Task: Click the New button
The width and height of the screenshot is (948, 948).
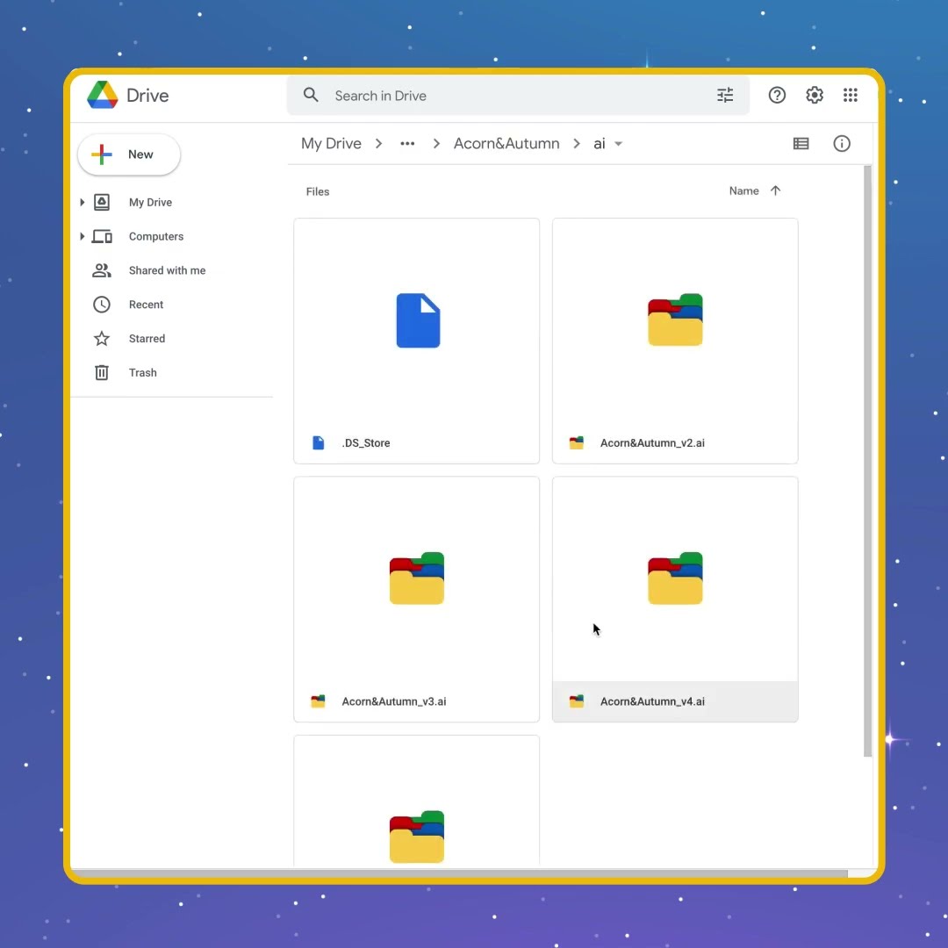Action: [129, 154]
